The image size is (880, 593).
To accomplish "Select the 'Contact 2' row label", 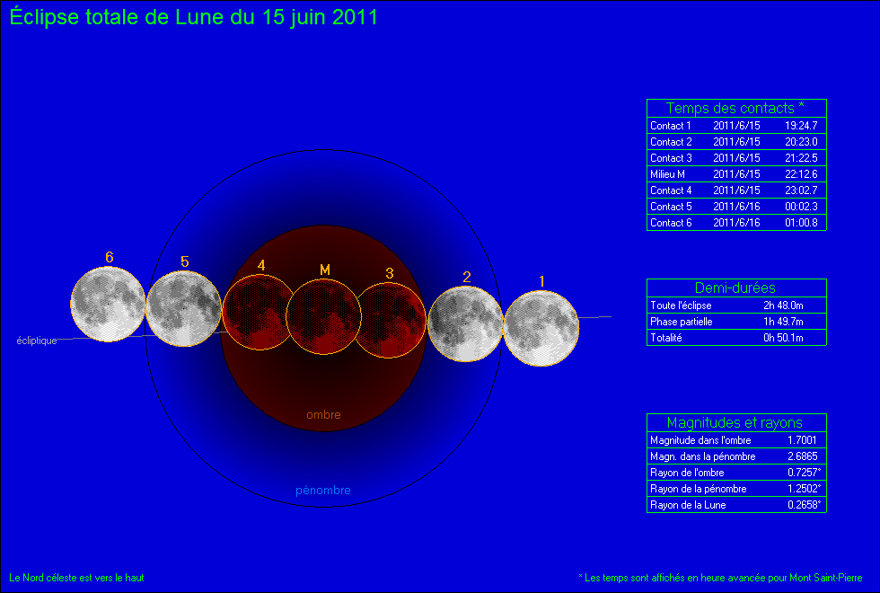I will [x=671, y=142].
